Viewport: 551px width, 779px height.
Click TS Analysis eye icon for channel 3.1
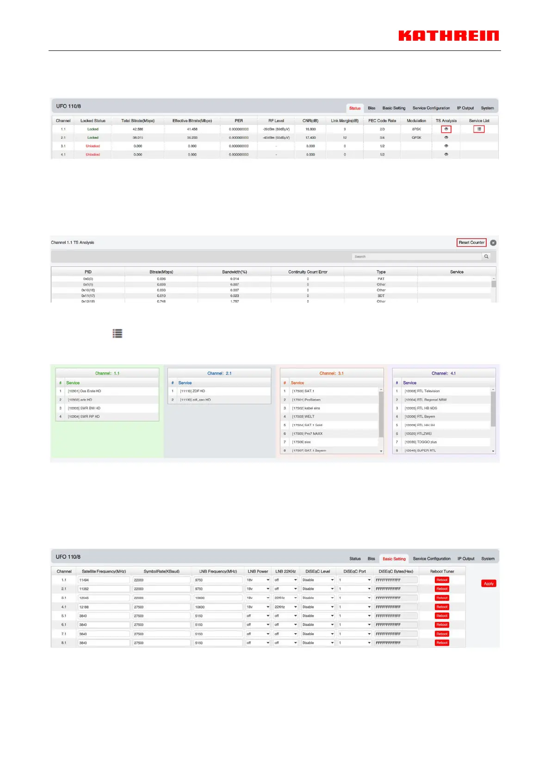point(446,146)
